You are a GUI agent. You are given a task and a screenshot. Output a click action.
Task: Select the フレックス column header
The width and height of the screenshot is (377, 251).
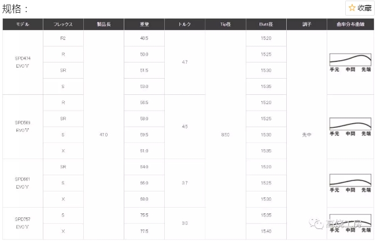pos(63,25)
